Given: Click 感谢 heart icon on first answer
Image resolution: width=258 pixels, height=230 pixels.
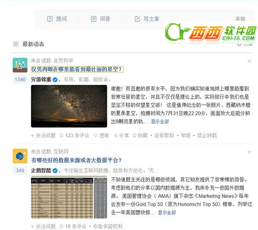Looking at the screenshot, I should point(95,136).
